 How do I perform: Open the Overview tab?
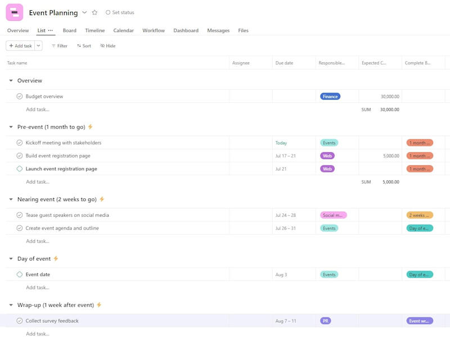[x=18, y=30]
